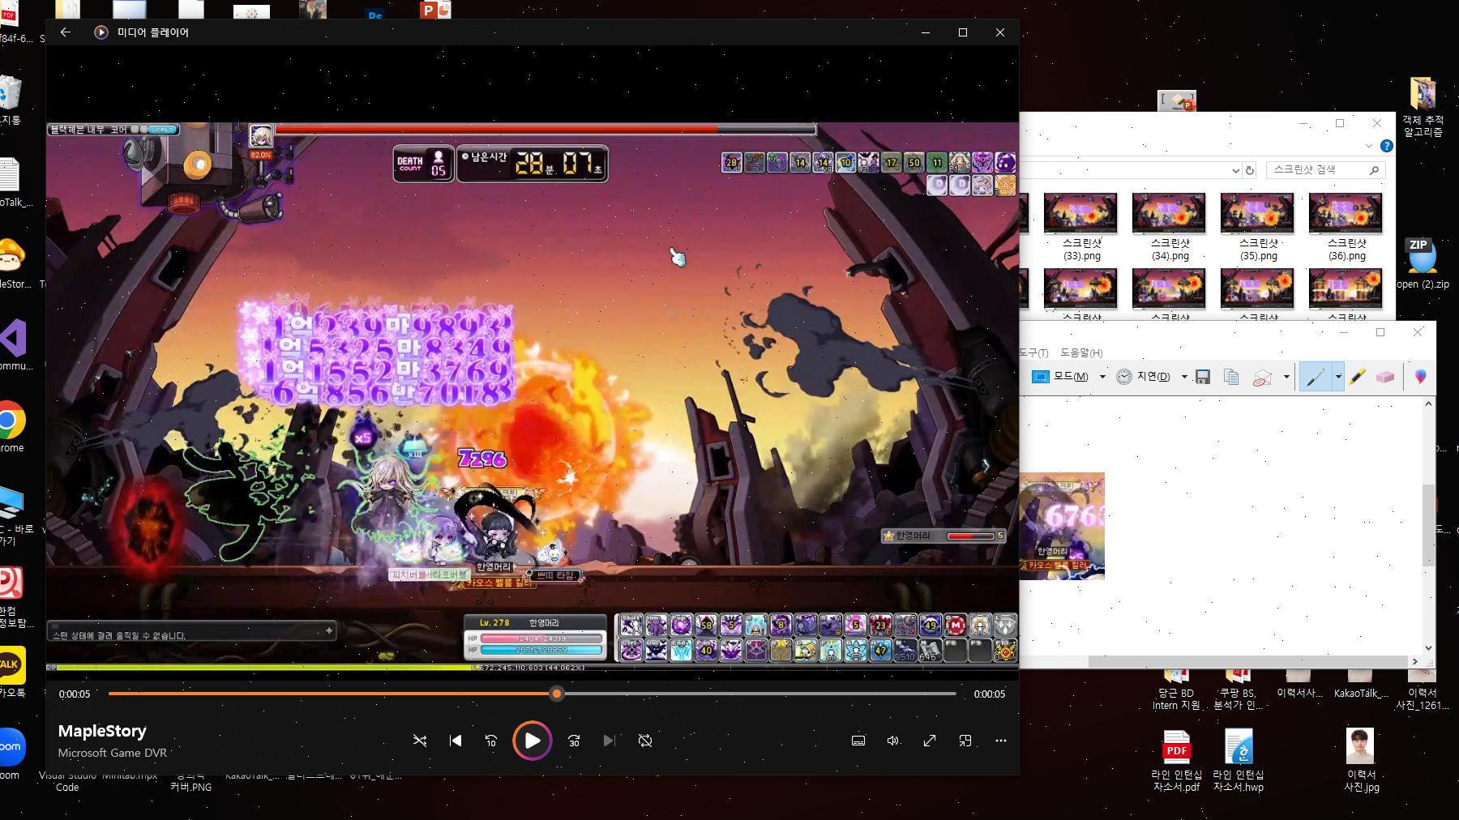Select the yellow KakaoTalk desktop icon
This screenshot has width=1459, height=820.
12,672
